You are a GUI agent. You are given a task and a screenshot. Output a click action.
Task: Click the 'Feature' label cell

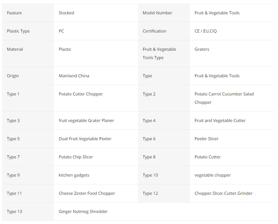(14, 13)
